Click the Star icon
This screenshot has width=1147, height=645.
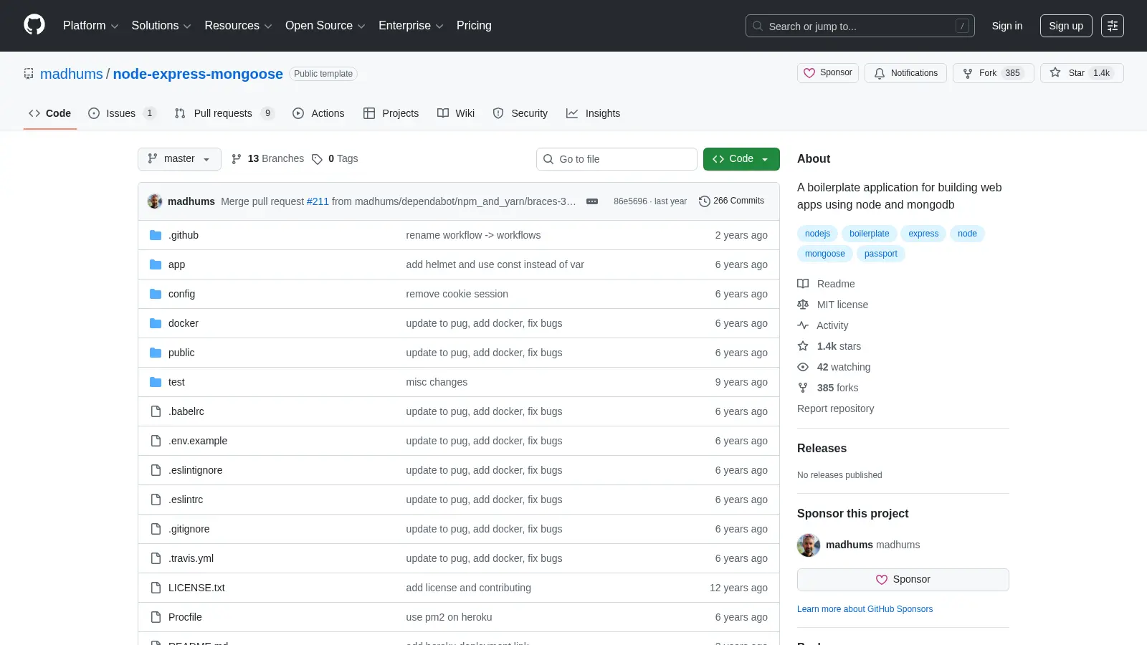point(1055,72)
